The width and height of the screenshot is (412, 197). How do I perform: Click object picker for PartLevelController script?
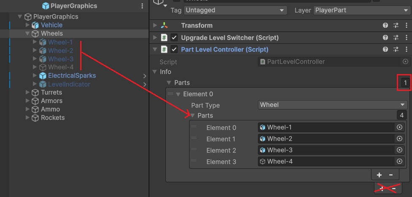pyautogui.click(x=405, y=62)
